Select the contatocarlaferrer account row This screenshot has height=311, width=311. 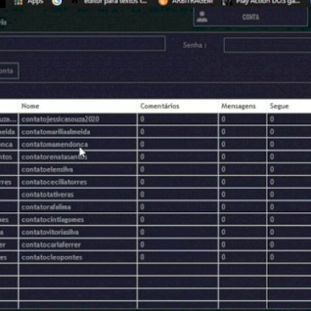[155, 245]
